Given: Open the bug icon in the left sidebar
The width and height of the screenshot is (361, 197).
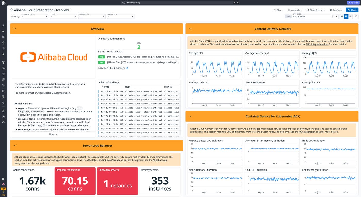Looking at the screenshot, I should coord(3,111).
